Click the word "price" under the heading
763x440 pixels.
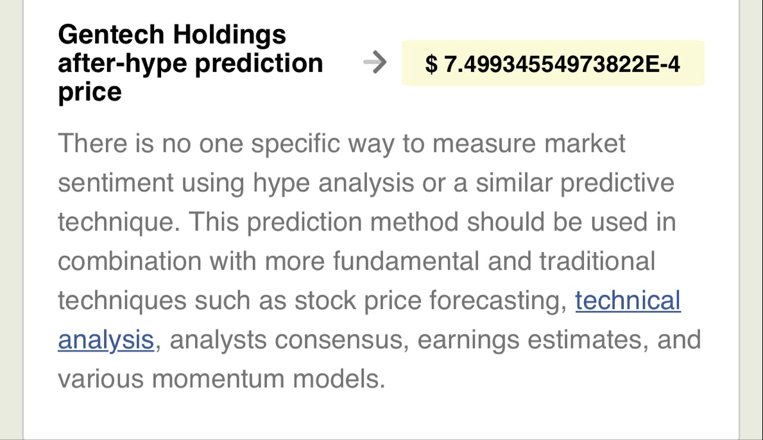(89, 92)
